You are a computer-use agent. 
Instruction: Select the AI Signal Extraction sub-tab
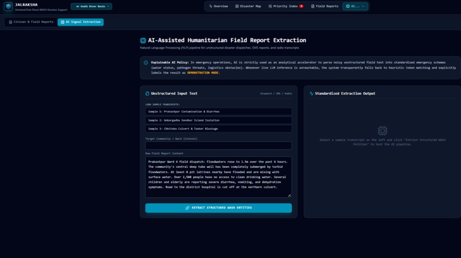[81, 22]
